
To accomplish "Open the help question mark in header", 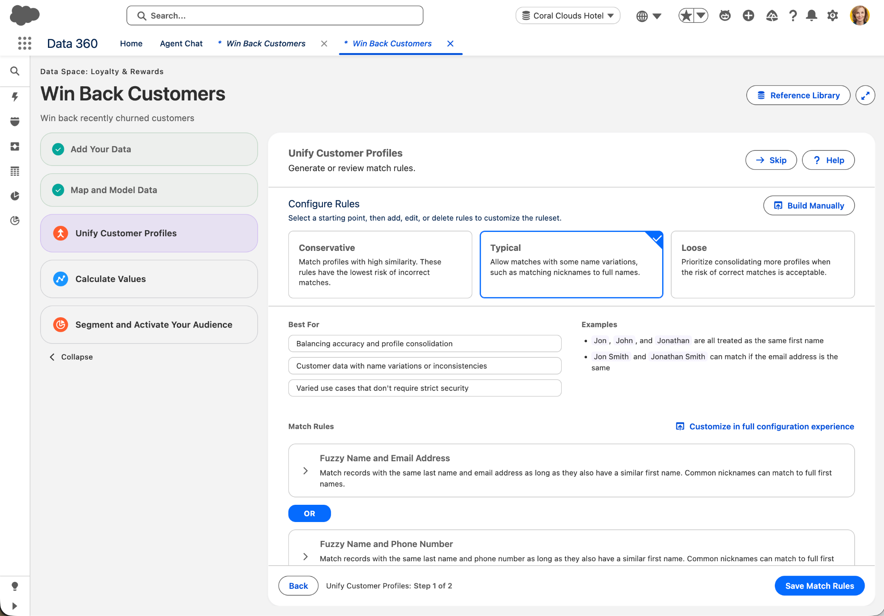I will point(792,16).
